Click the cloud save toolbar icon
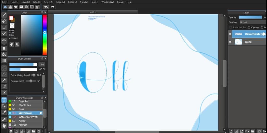The width and height of the screenshot is (267, 133). [5, 7]
